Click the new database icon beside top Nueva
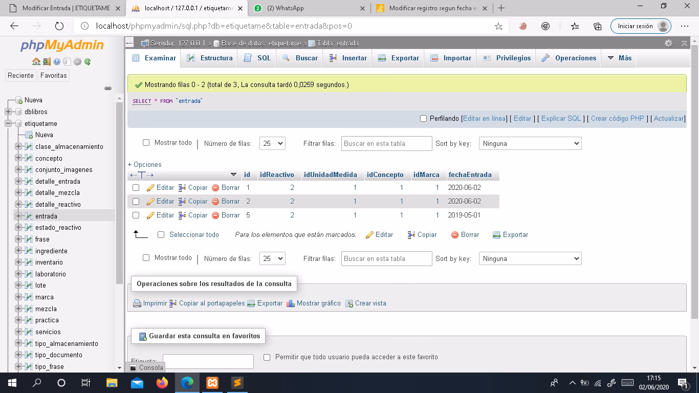Viewport: 699px width, 393px height. coord(19,100)
